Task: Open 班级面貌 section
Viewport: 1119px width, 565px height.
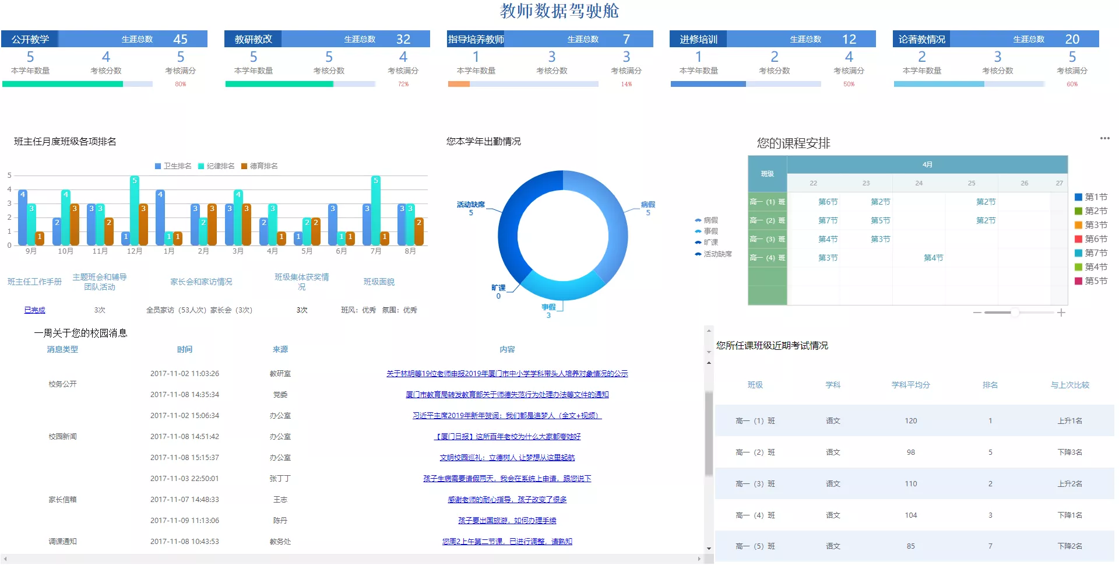Action: (379, 282)
